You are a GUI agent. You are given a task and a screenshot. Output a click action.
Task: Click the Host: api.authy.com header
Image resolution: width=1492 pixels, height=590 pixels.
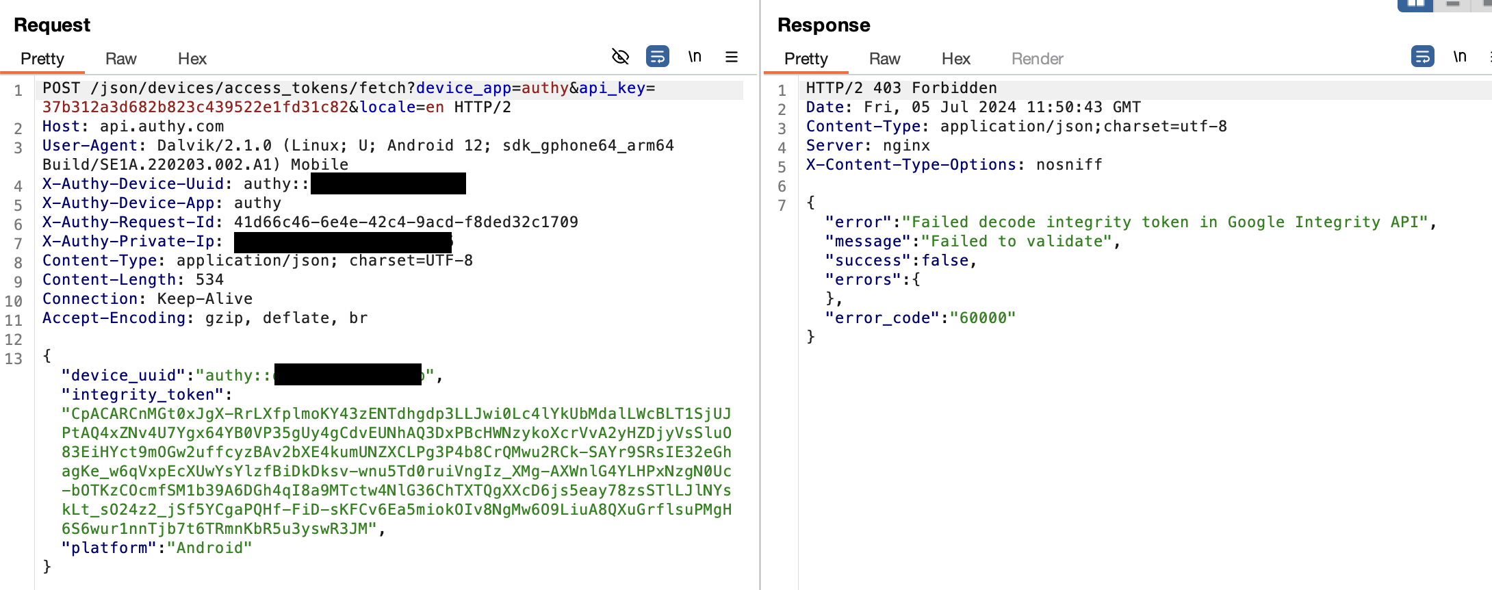point(133,127)
